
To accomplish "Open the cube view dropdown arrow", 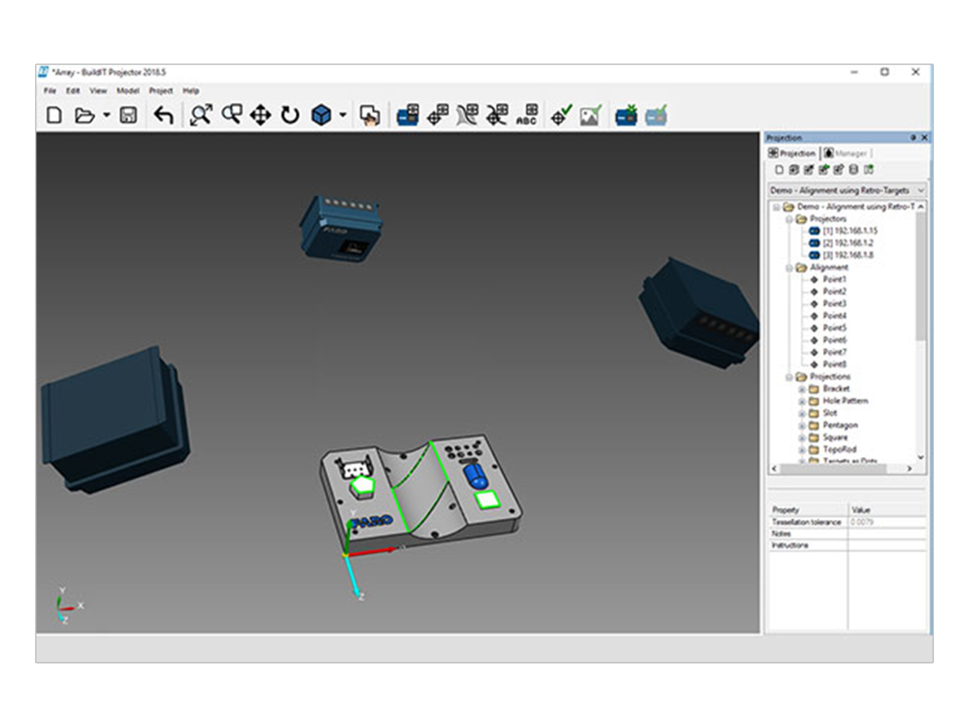I will click(343, 115).
